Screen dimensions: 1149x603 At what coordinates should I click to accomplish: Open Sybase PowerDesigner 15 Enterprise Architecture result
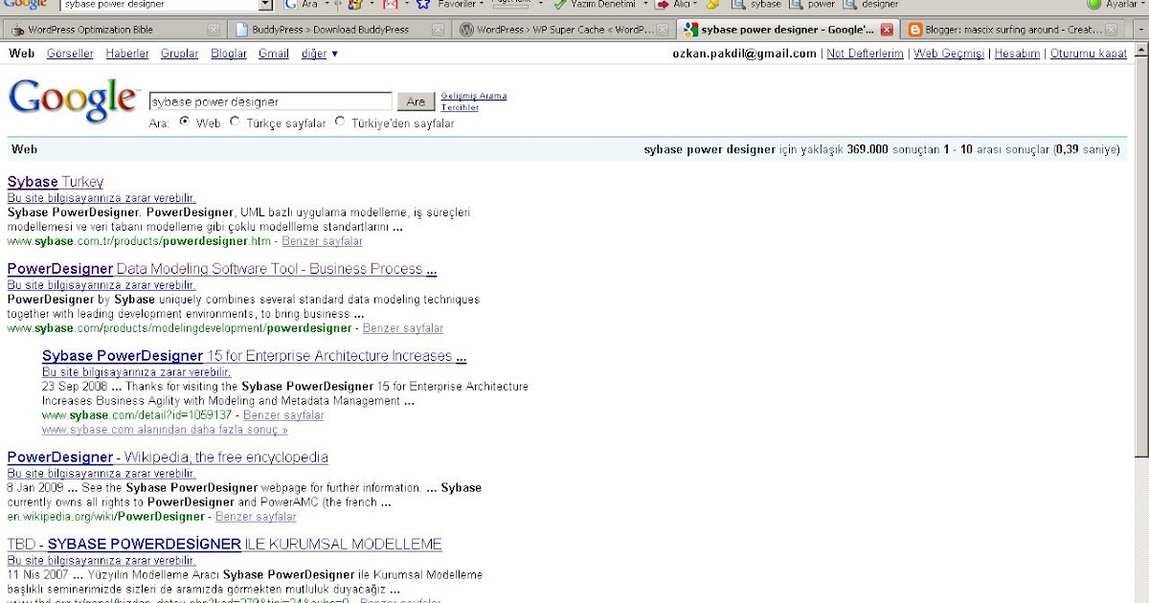click(255, 356)
